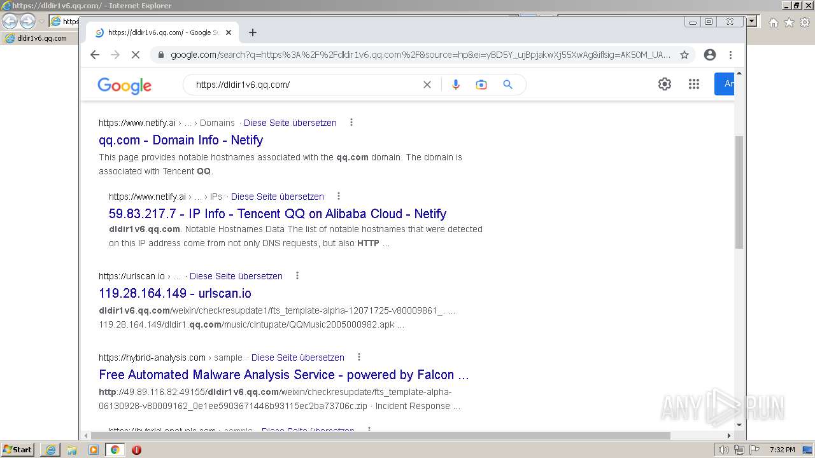Click the Chrome address bar URL
The width and height of the screenshot is (815, 458).
coord(420,55)
